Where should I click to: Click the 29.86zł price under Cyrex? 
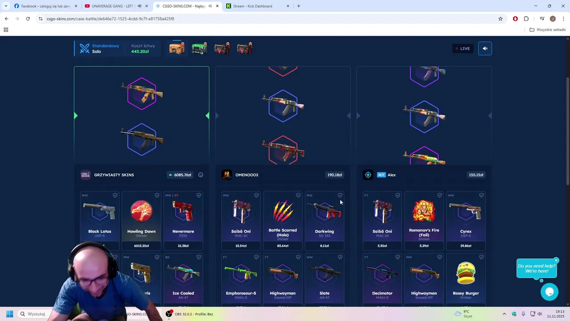[x=466, y=246]
